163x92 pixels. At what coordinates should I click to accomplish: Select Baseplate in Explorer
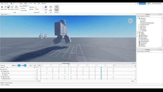tap(144, 31)
